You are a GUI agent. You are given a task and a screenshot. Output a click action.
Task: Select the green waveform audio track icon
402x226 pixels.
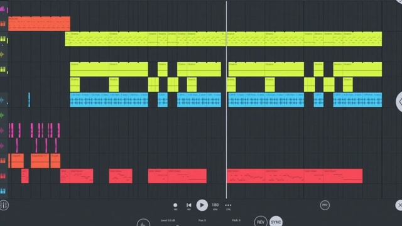click(x=2, y=116)
